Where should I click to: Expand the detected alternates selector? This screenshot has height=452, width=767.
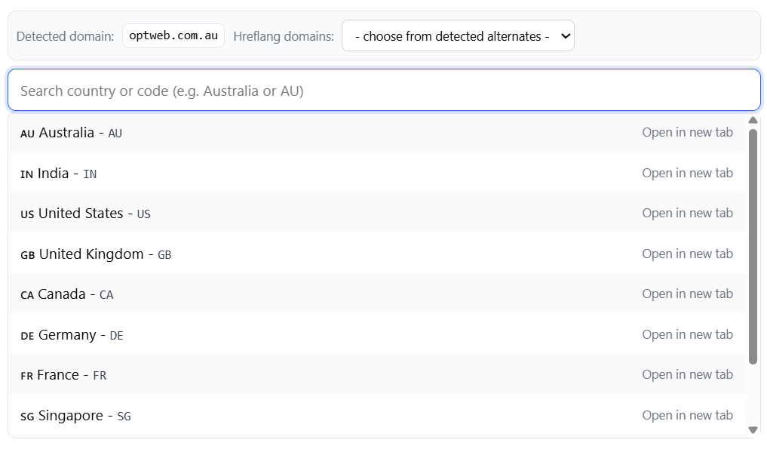(x=458, y=35)
